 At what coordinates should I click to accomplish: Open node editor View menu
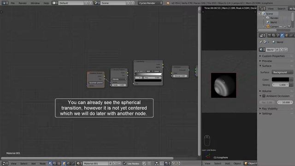tap(13, 164)
